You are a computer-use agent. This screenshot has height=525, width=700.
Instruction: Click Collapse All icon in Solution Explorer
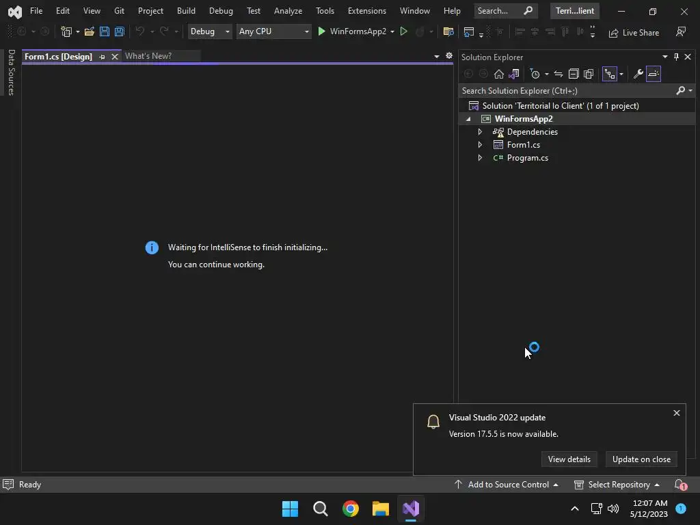pos(574,74)
